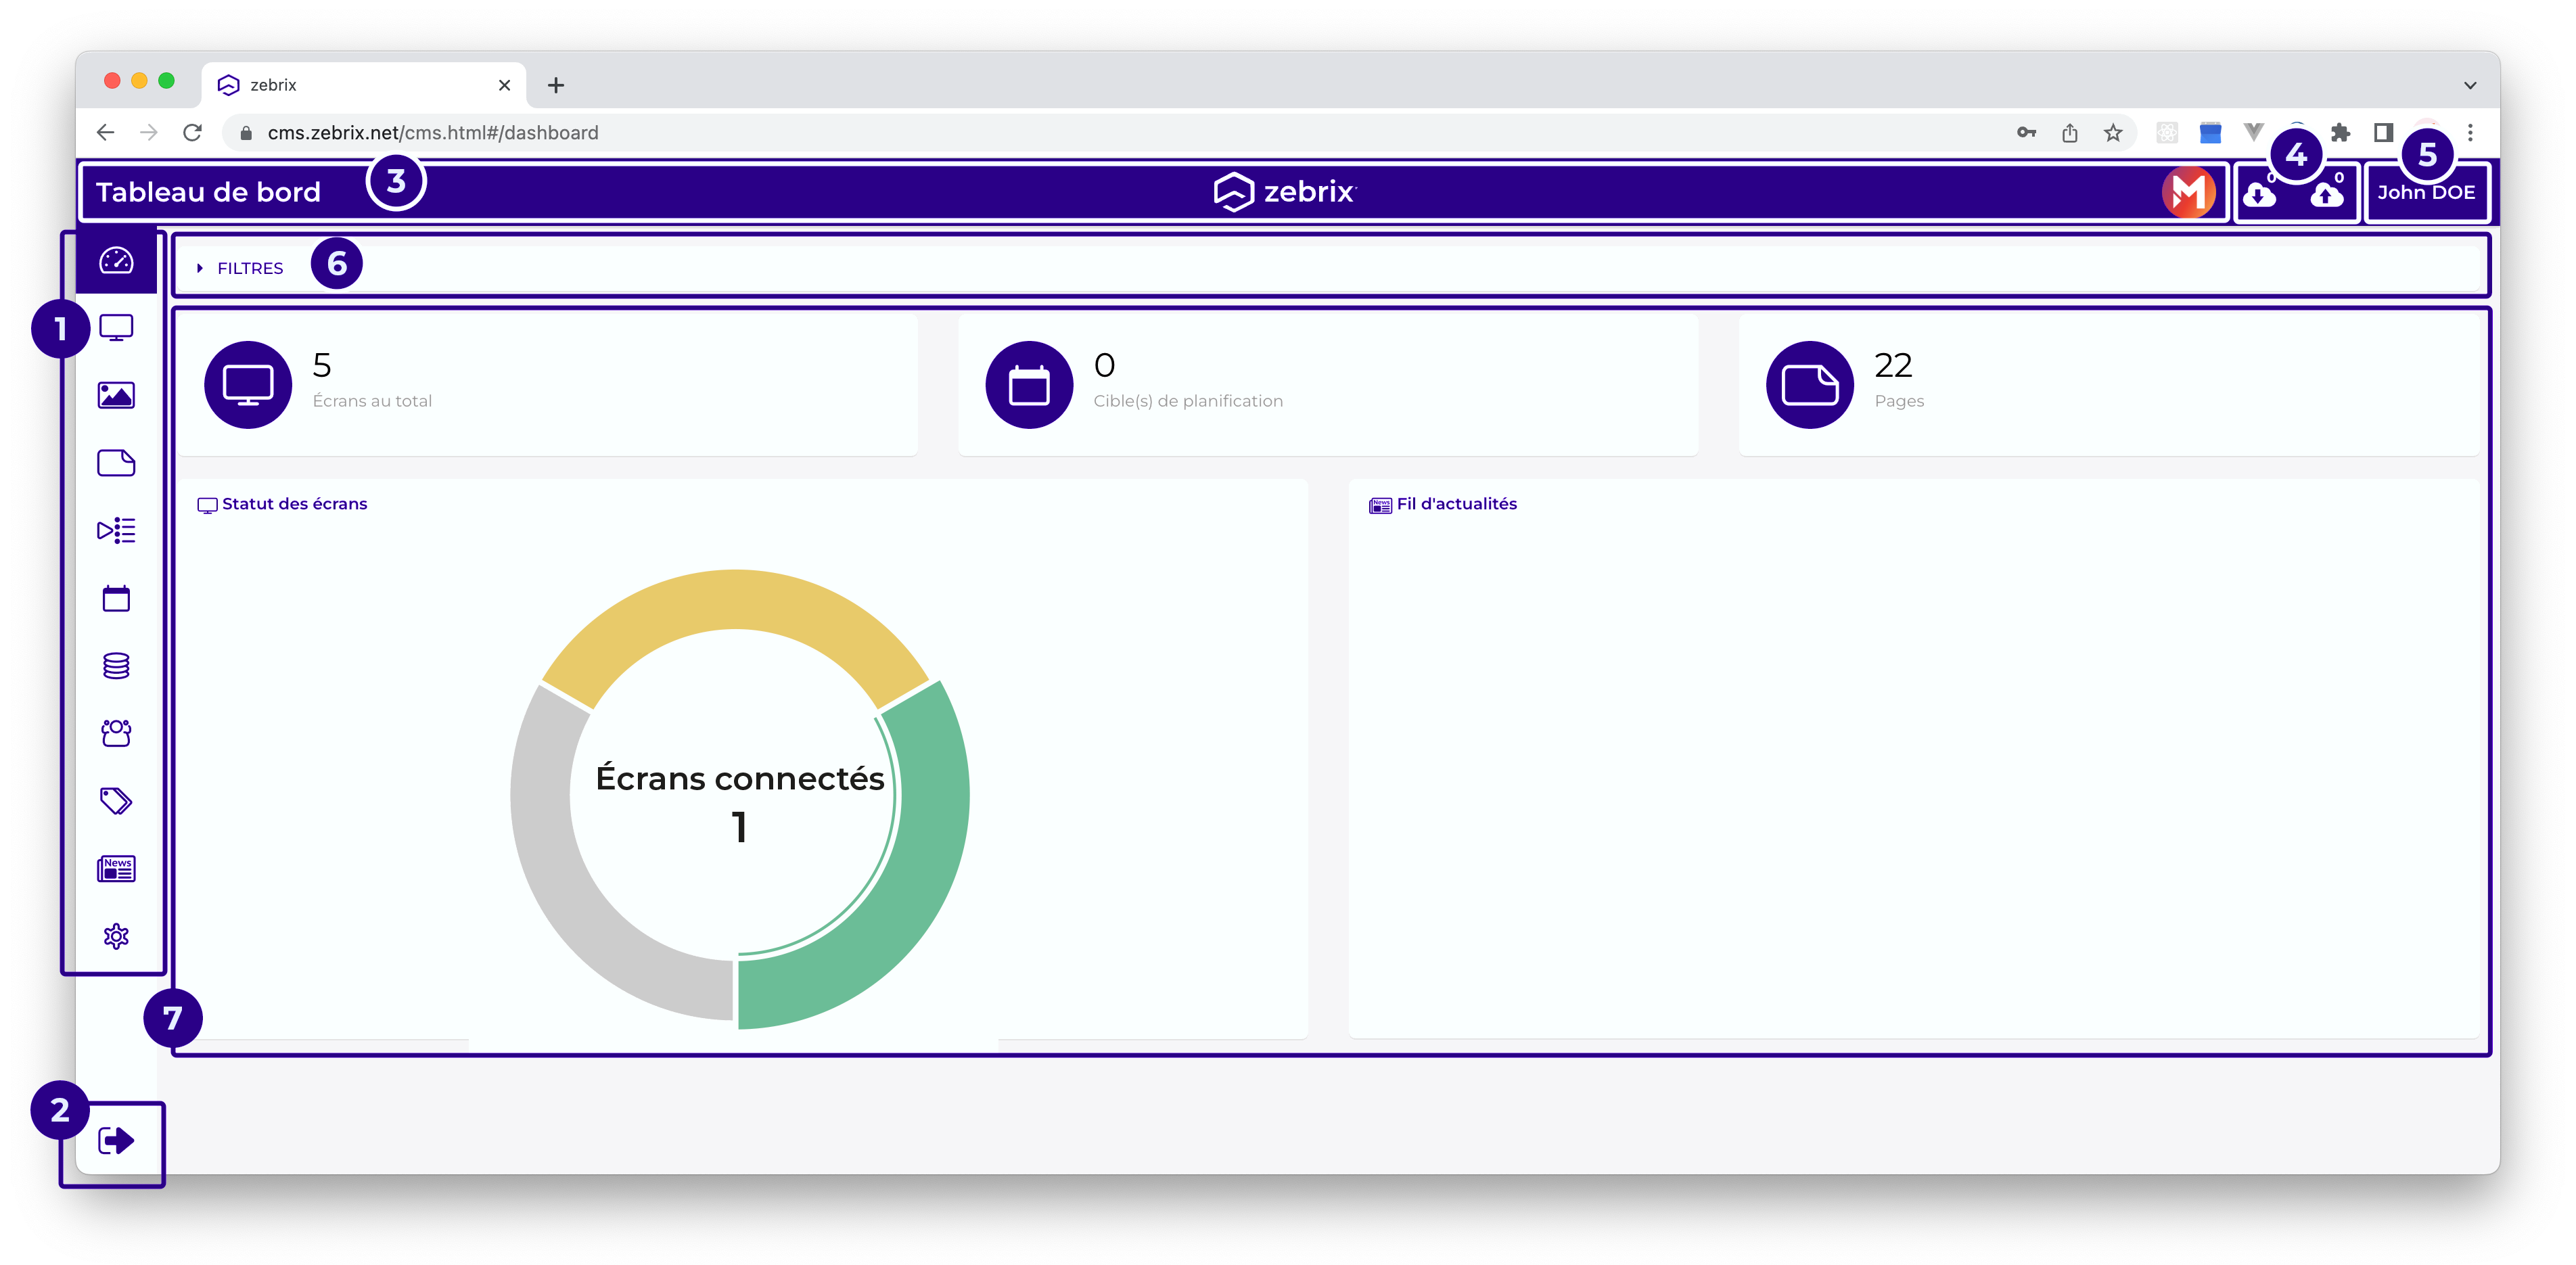
Task: Open the Pages sidebar icon
Action: [116, 463]
